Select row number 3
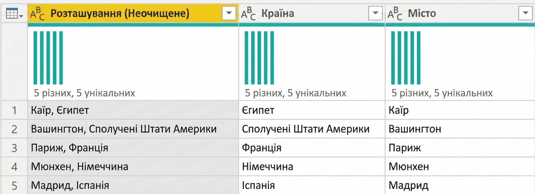535x194 pixels. point(14,148)
